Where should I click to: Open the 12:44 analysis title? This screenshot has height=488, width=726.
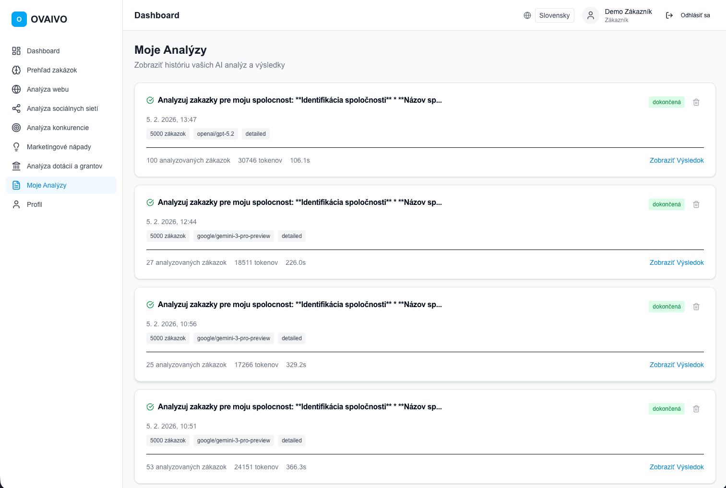(299, 202)
